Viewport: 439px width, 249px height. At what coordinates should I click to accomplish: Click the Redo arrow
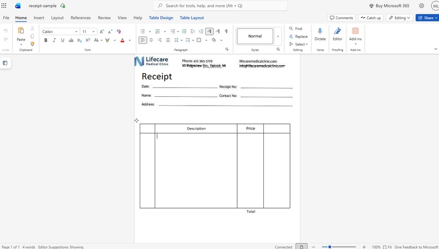[x=6, y=39]
